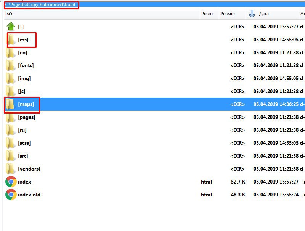The height and width of the screenshot is (231, 305).
Task: Select the js folder icon
Action: pyautogui.click(x=10, y=92)
